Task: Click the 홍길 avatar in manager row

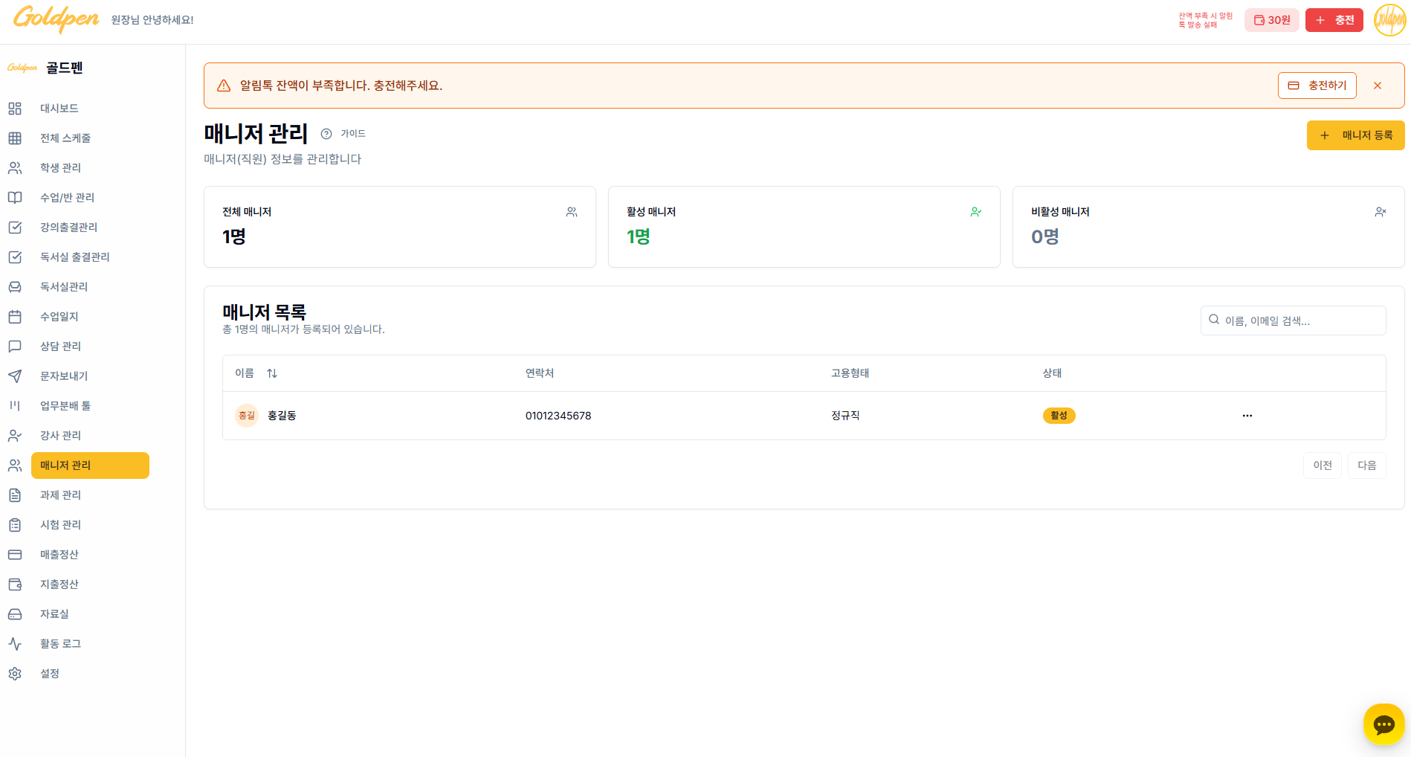Action: [246, 416]
